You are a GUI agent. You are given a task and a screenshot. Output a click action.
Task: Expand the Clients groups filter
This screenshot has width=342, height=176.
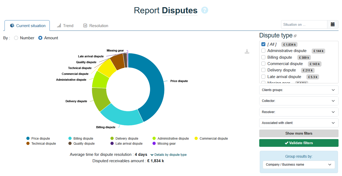[299, 90]
